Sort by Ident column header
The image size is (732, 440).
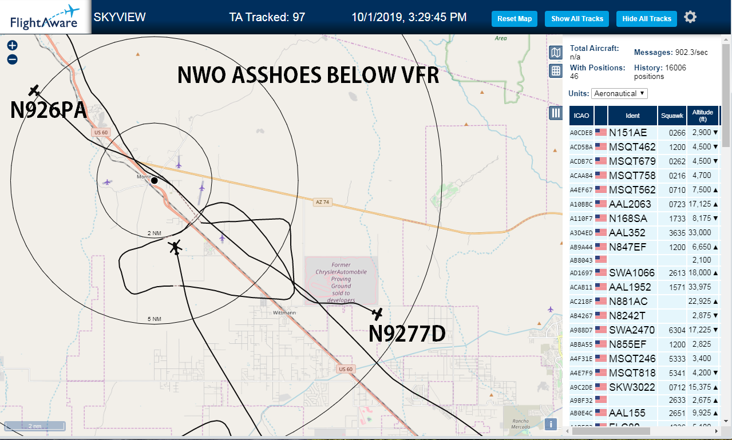coord(632,116)
